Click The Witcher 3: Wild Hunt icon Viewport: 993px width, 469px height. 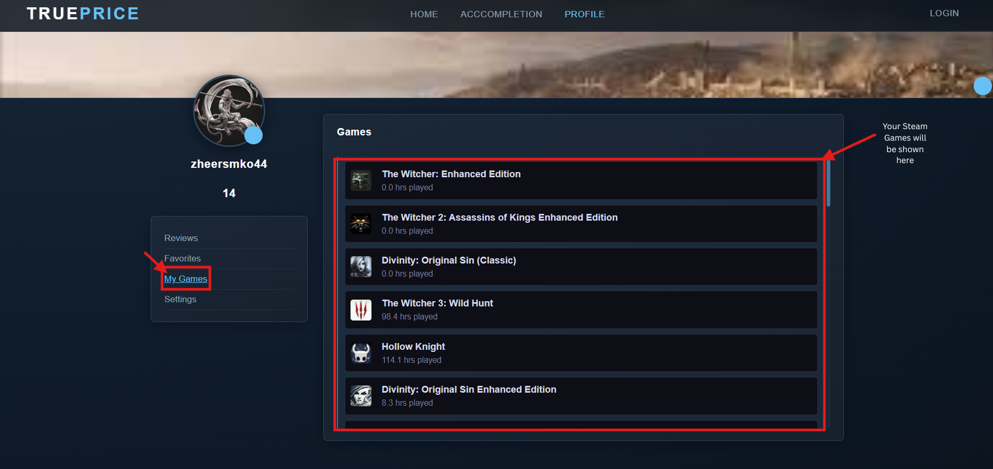[x=361, y=310]
